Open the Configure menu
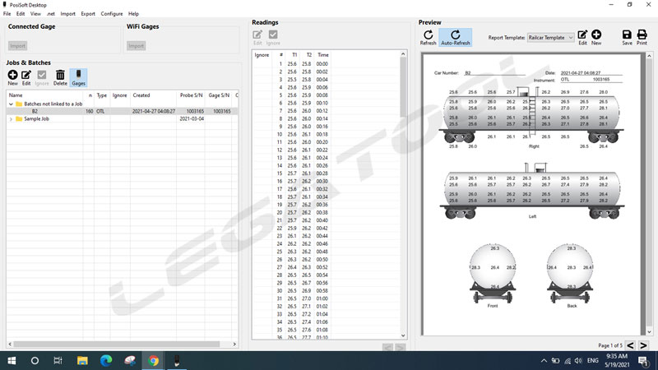Viewport: 658px width, 370px height. point(111,14)
